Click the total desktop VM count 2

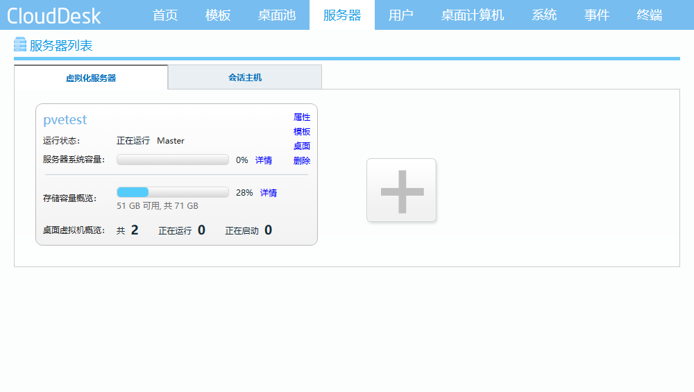[135, 230]
